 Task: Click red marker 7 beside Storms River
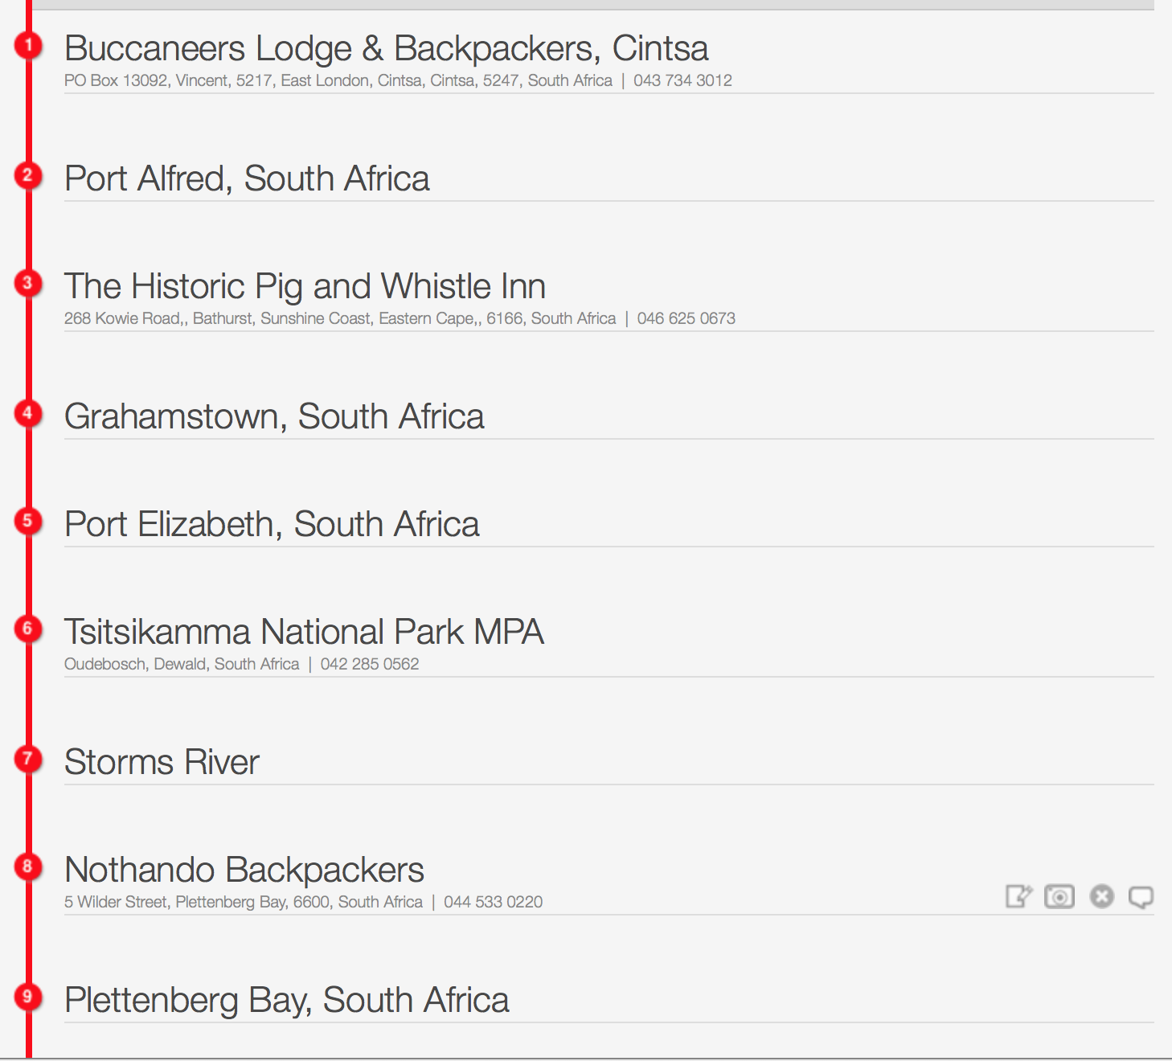pyautogui.click(x=28, y=759)
